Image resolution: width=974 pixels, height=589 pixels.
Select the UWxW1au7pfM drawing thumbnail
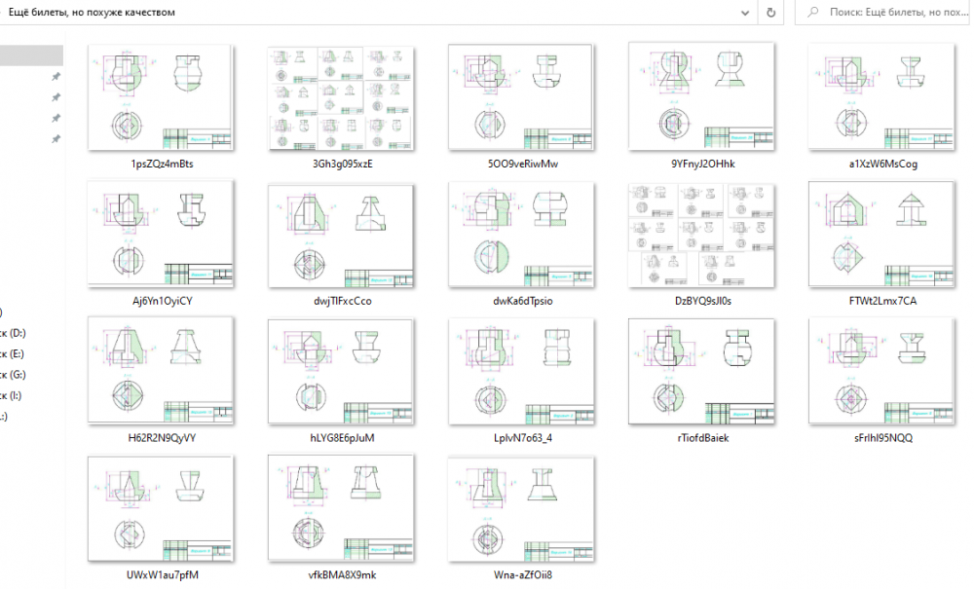pyautogui.click(x=161, y=509)
